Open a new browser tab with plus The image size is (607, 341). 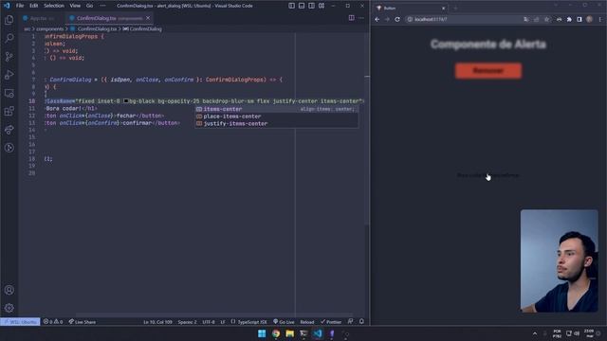coord(455,9)
